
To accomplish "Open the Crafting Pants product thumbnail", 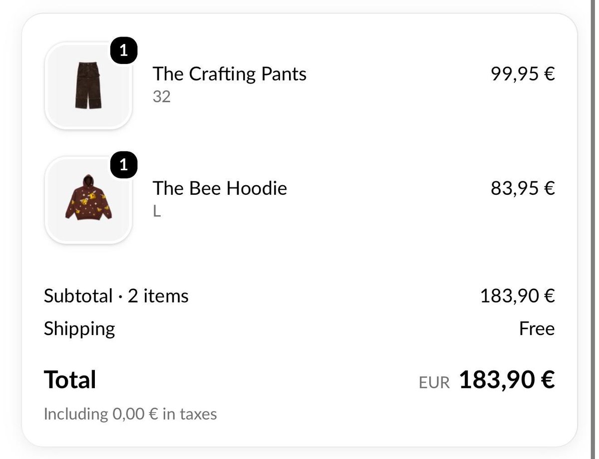I will point(88,85).
